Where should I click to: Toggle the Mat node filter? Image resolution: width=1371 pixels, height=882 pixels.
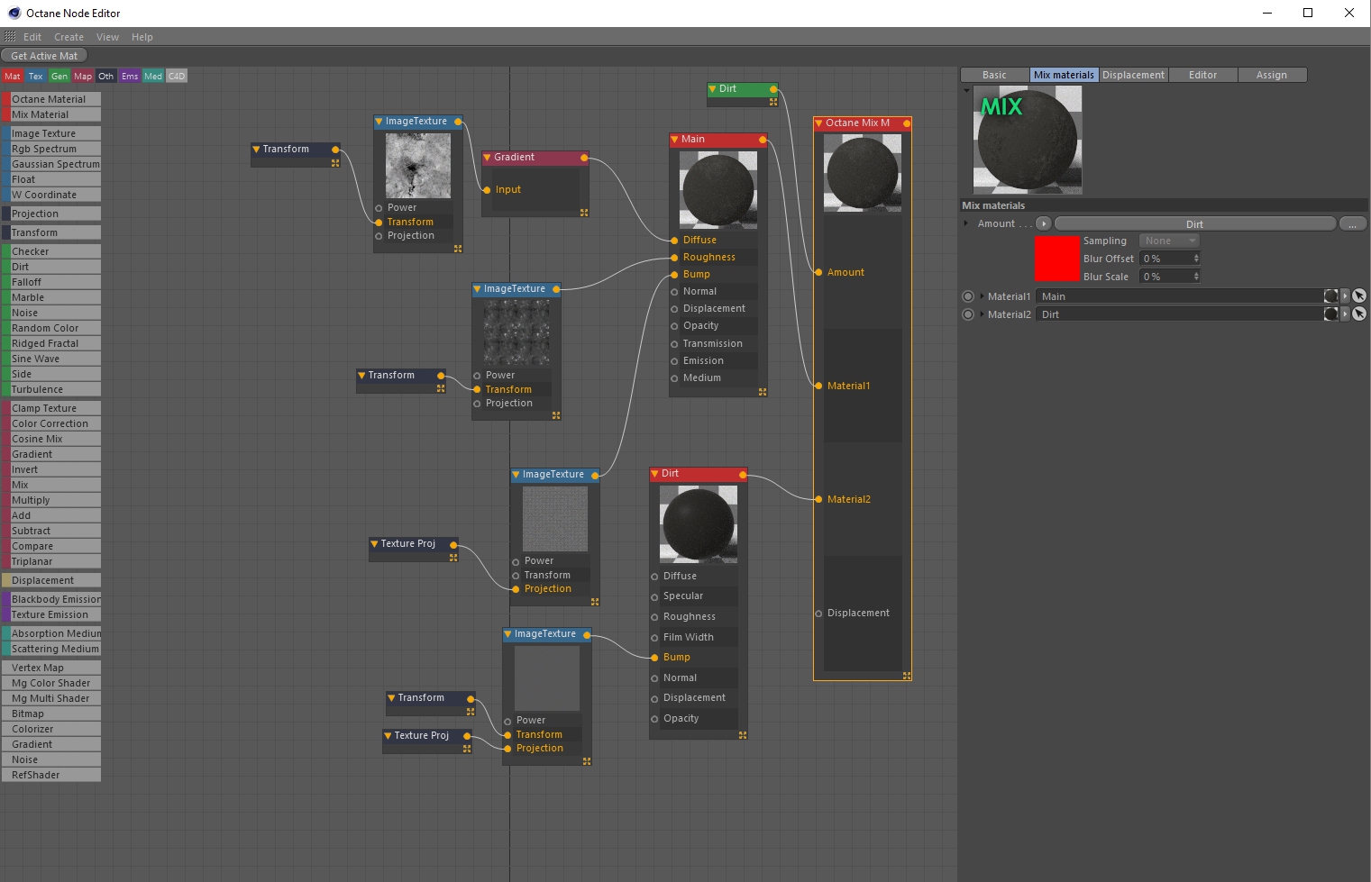[13, 77]
